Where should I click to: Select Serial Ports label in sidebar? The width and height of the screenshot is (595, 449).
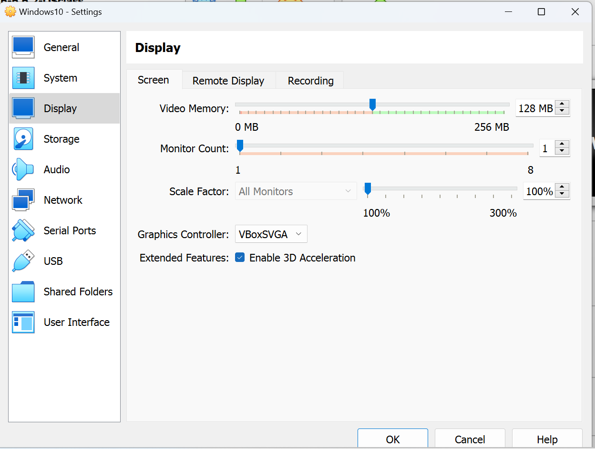[x=70, y=230]
